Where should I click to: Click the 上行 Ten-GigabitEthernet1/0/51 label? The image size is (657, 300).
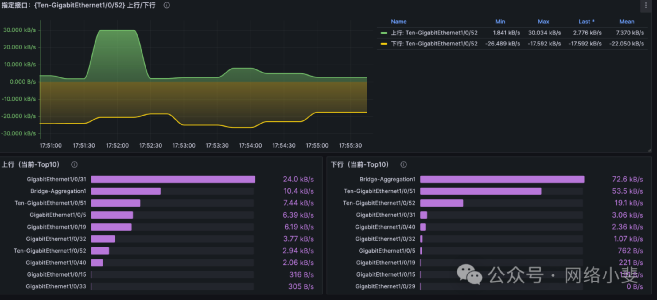click(x=50, y=203)
